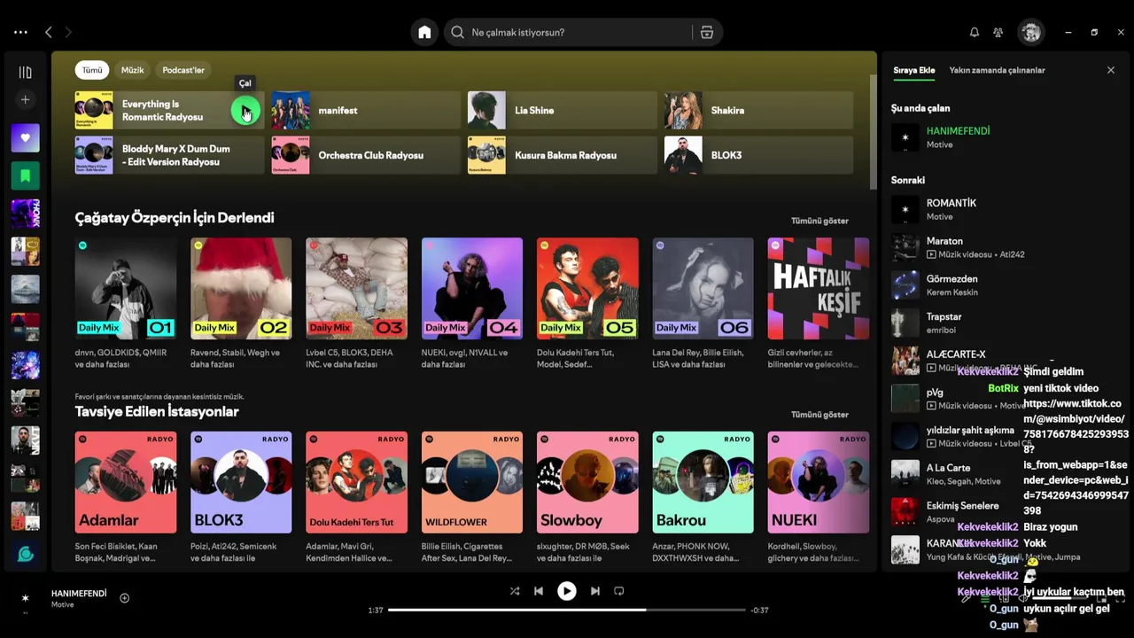1134x638 pixels.
Task: Go back with the left arrow
Action: [49, 32]
